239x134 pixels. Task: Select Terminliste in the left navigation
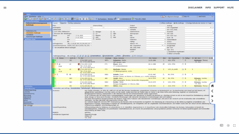click(x=30, y=34)
